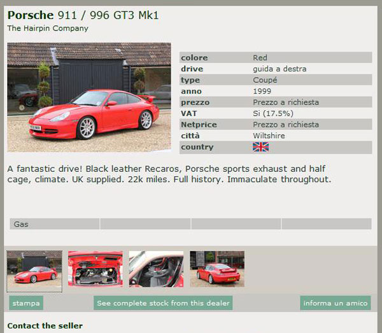Click the Gas fuel cell
Viewport: 382px width, 333px height.
click(55, 224)
